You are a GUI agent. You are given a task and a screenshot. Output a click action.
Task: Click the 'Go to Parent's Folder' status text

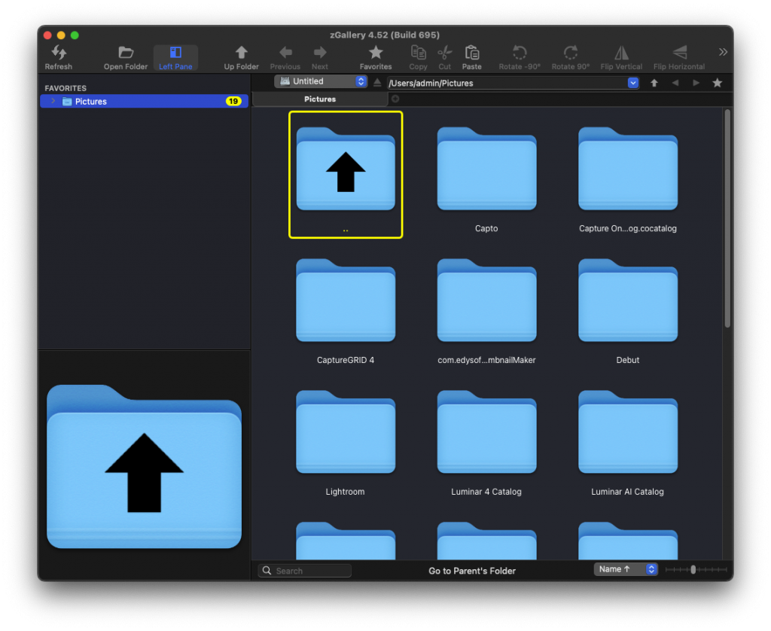472,571
